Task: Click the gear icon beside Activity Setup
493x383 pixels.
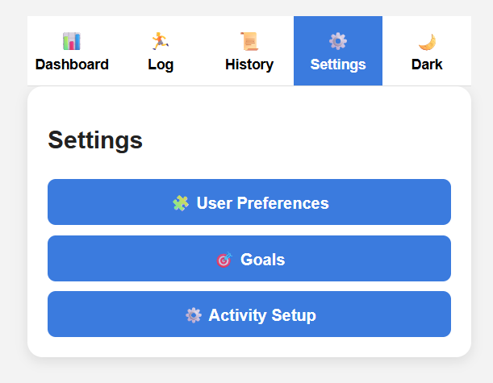Action: pos(194,315)
